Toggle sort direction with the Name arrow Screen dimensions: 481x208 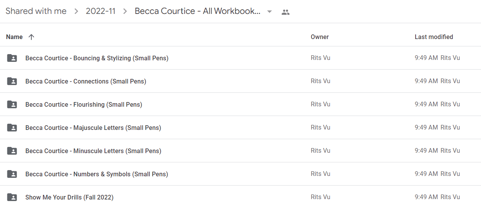point(31,37)
